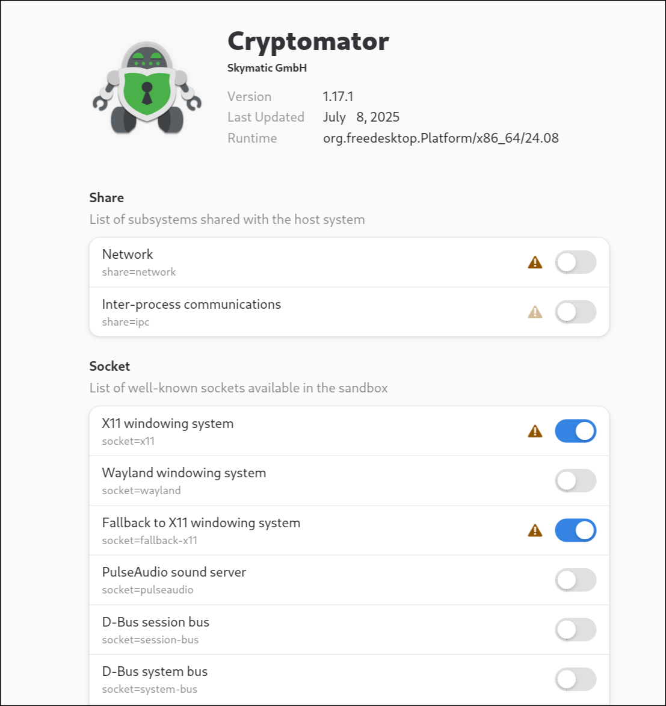The image size is (666, 706).
Task: Enable the Network share toggle
Action: (576, 262)
